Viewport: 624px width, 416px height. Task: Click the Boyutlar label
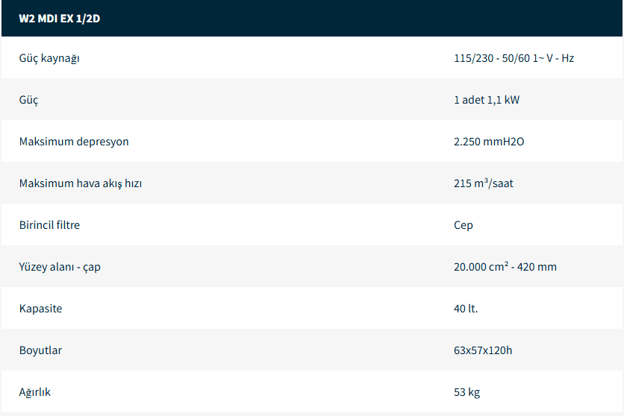click(x=40, y=350)
